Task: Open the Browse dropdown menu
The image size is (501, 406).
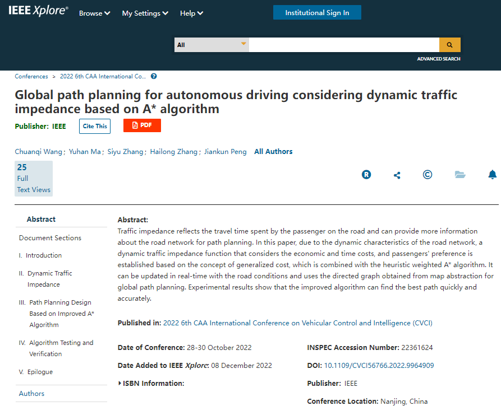Action: click(94, 13)
